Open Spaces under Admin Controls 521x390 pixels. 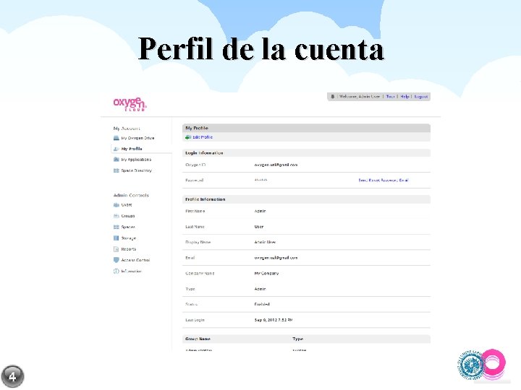[128, 227]
